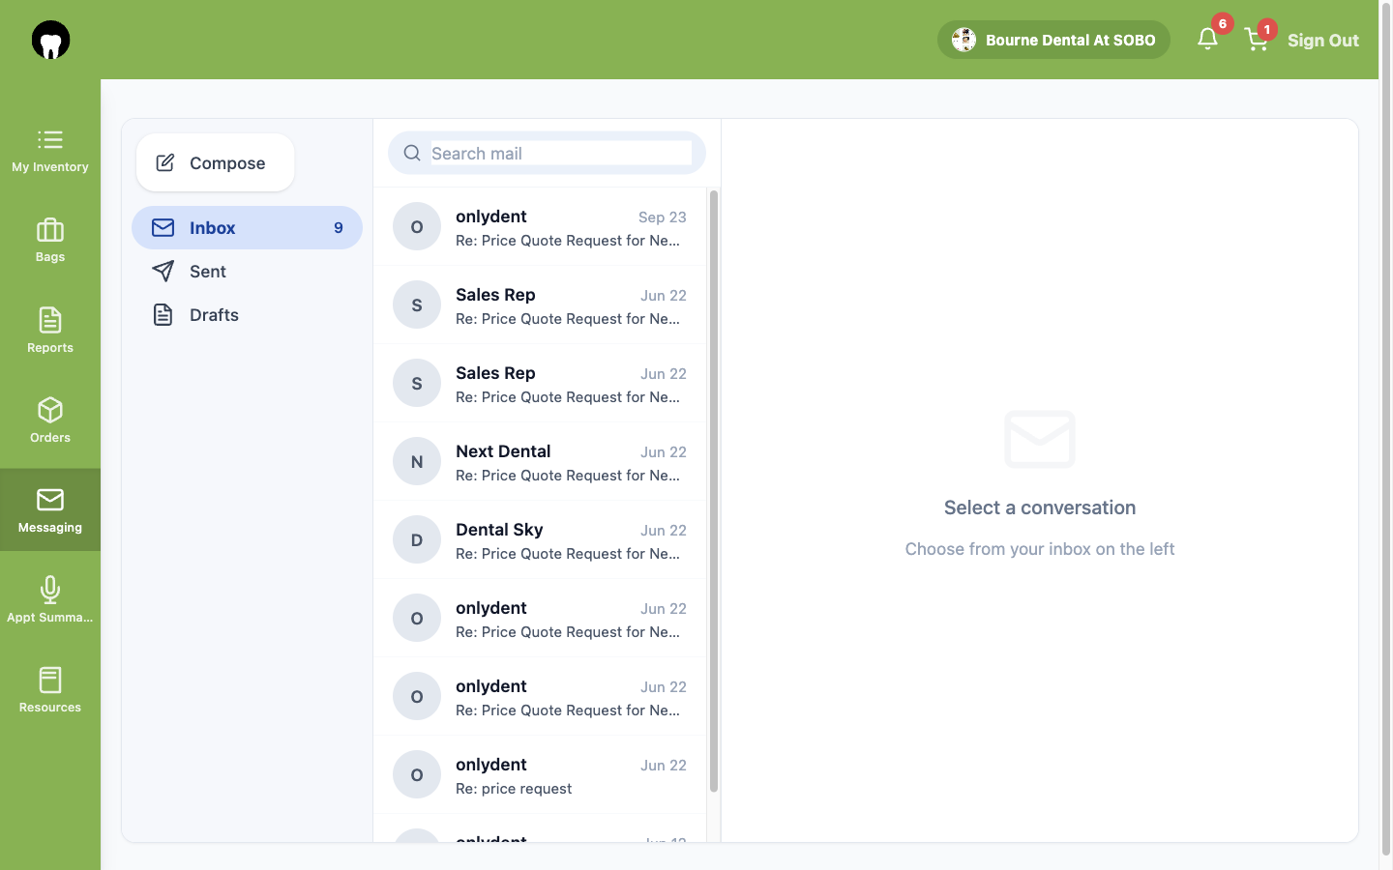Click the Next Dental 'N' avatar
The height and width of the screenshot is (870, 1393).
pyautogui.click(x=417, y=462)
